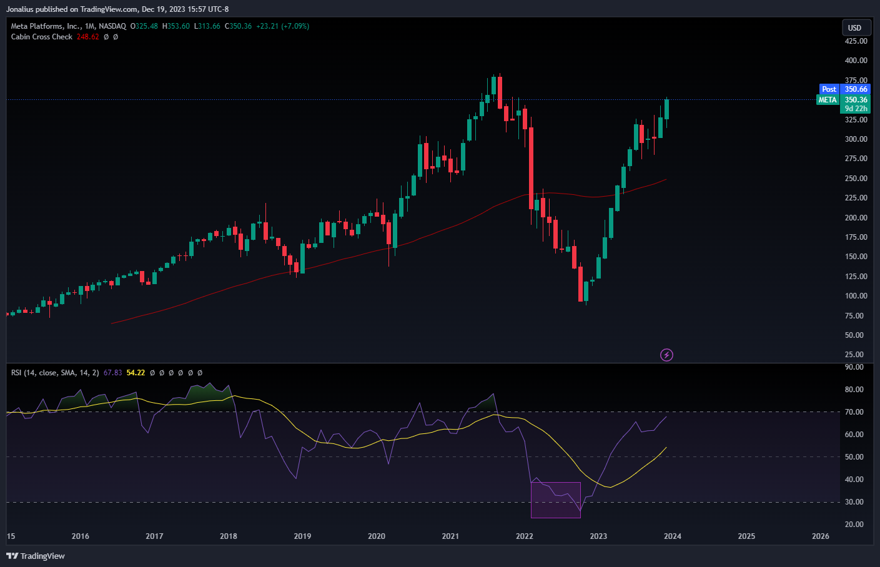Screen dimensions: 880x567
Task: Click the TradingView logo at bottom left
Action: 36,556
